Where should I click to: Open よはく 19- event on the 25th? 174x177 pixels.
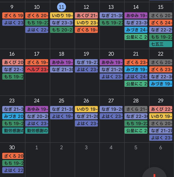click(62, 116)
